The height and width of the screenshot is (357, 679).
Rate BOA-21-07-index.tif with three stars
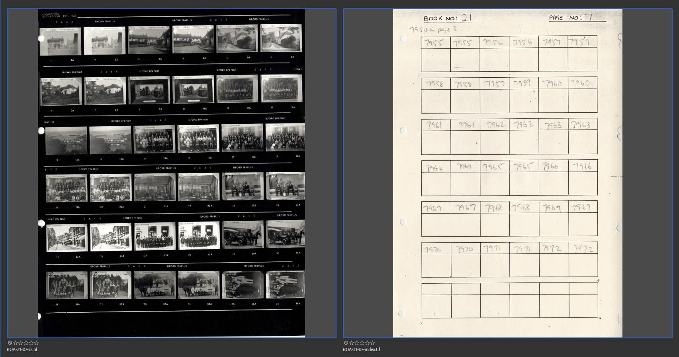coord(362,343)
